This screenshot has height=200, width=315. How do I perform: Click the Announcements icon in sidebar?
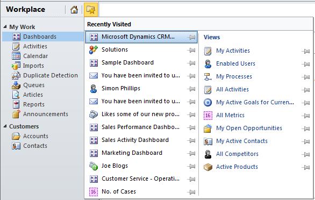pyautogui.click(x=16, y=114)
